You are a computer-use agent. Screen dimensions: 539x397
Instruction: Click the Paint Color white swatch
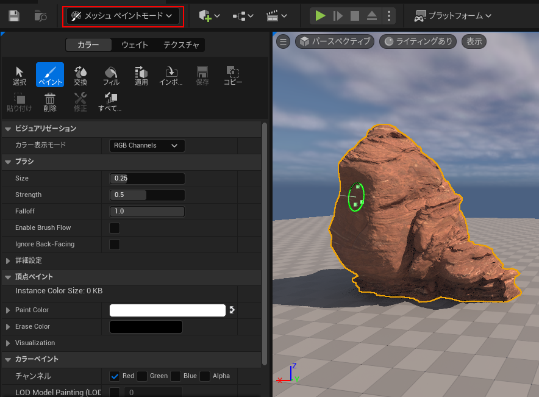pos(167,310)
